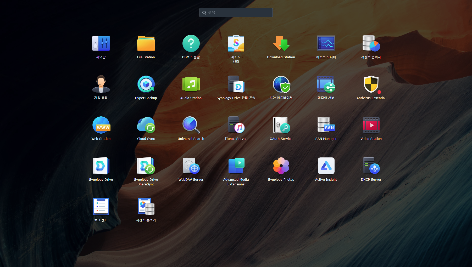Image resolution: width=472 pixels, height=267 pixels.
Task: Launch File Station
Action: (146, 43)
